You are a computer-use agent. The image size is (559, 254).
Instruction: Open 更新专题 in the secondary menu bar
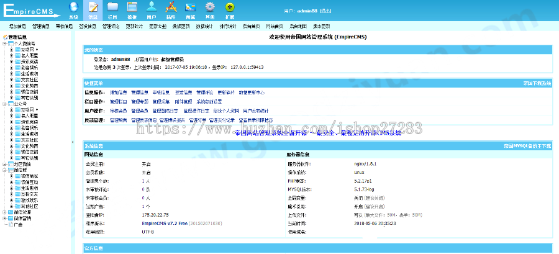pos(158,26)
